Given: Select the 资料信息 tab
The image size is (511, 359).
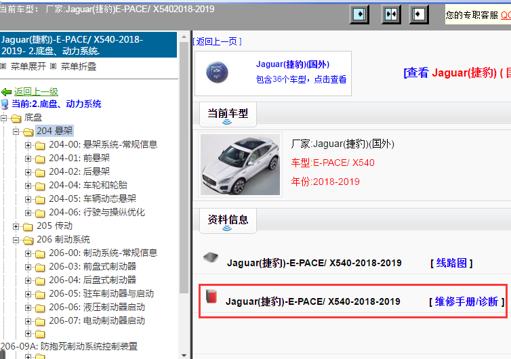Looking at the screenshot, I should (228, 221).
